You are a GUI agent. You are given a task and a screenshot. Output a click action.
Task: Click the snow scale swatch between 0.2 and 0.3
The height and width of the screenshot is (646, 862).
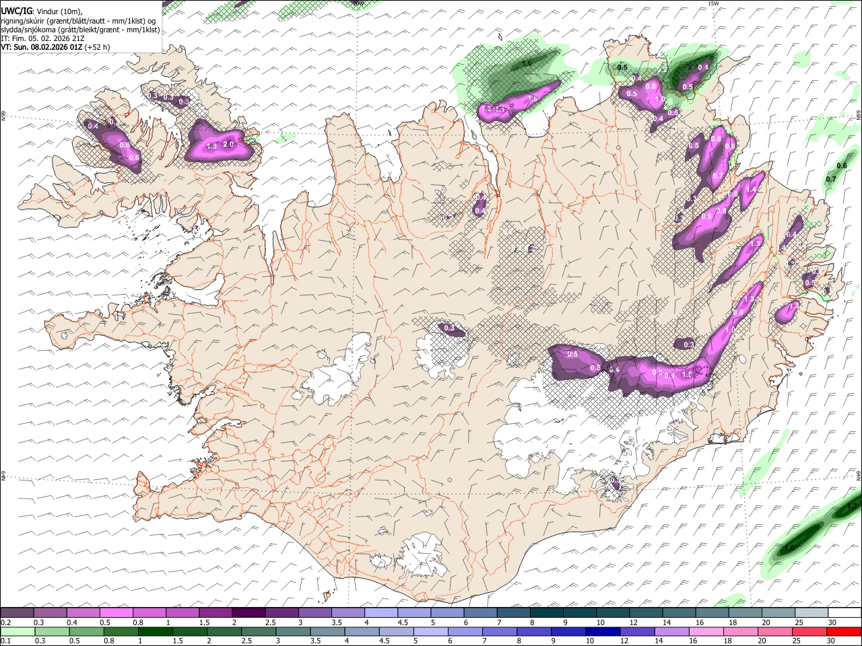click(x=17, y=612)
